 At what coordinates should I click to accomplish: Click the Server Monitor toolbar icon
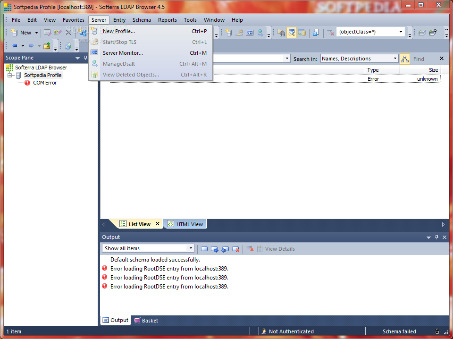coord(249,33)
